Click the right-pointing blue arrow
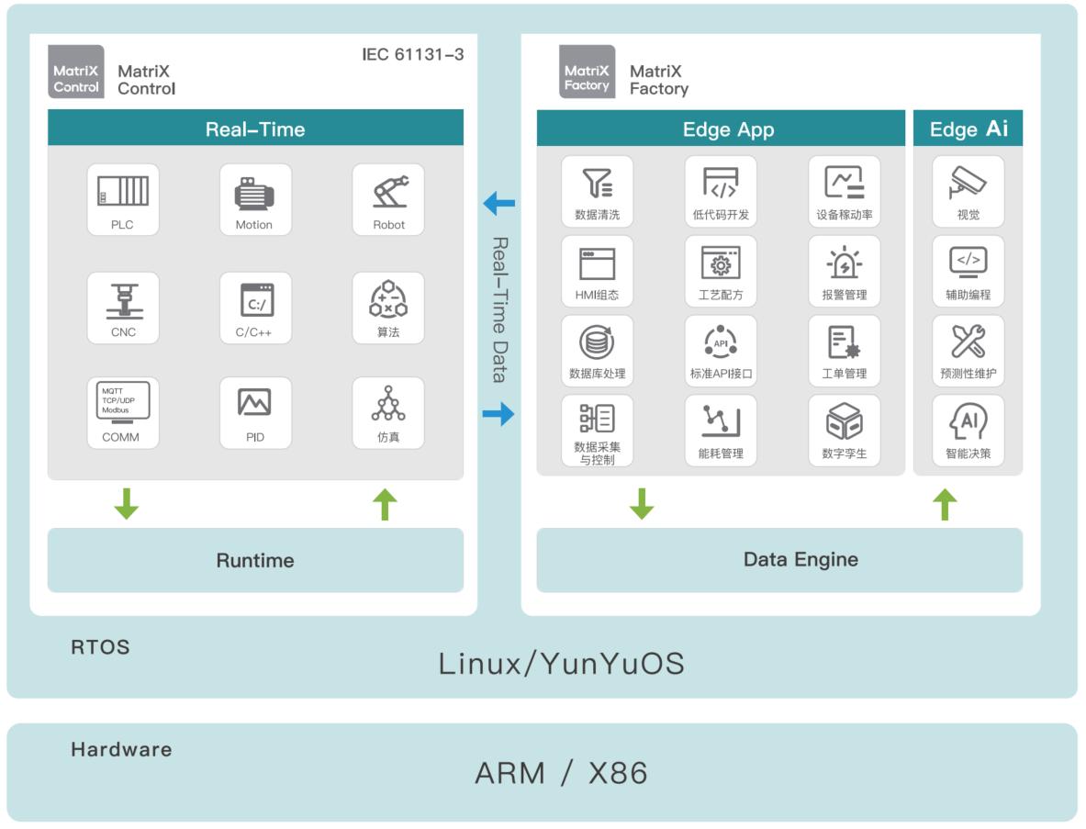The width and height of the screenshot is (1086, 829). [498, 414]
